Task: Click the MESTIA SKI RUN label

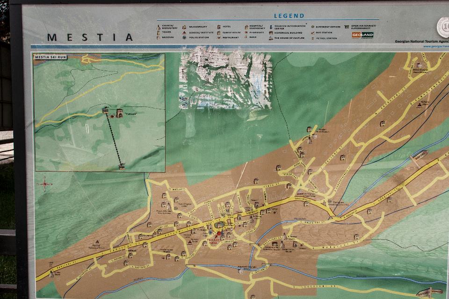Action: pyautogui.click(x=51, y=57)
